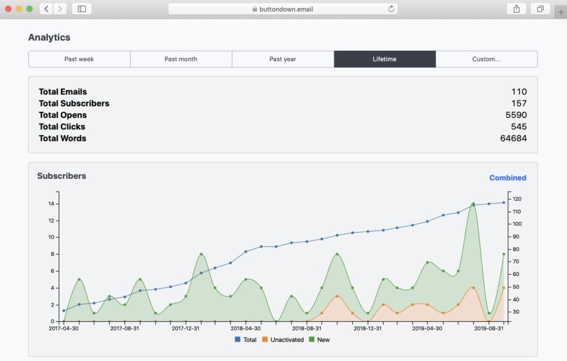The height and width of the screenshot is (361, 567).
Task: Click the Safari forward arrow button
Action: coord(60,9)
